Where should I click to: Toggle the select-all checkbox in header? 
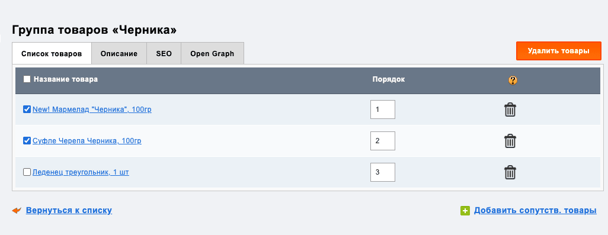[x=27, y=79]
